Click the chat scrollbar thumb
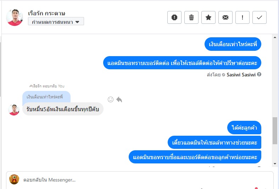Viewport: 279px width, 189px height. (x=275, y=130)
